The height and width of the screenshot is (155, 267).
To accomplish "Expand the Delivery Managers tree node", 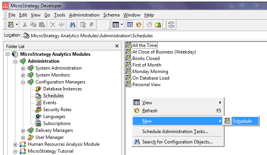I will [x=23, y=131].
